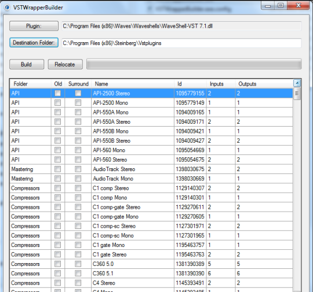Sort by the Id column header

coord(190,84)
